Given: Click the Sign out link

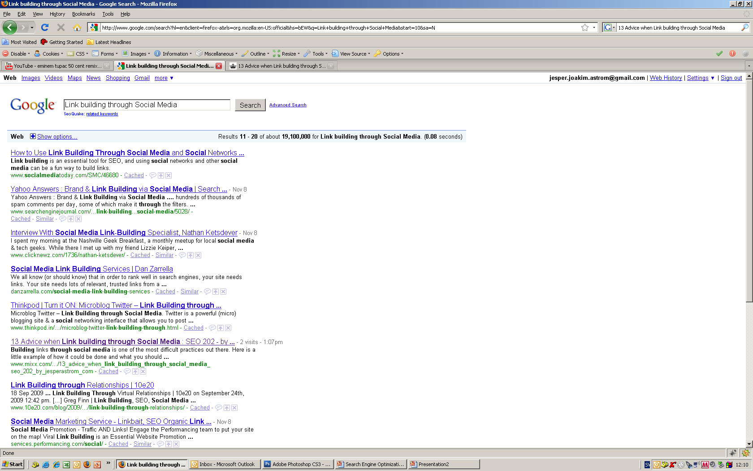Looking at the screenshot, I should click(x=731, y=78).
